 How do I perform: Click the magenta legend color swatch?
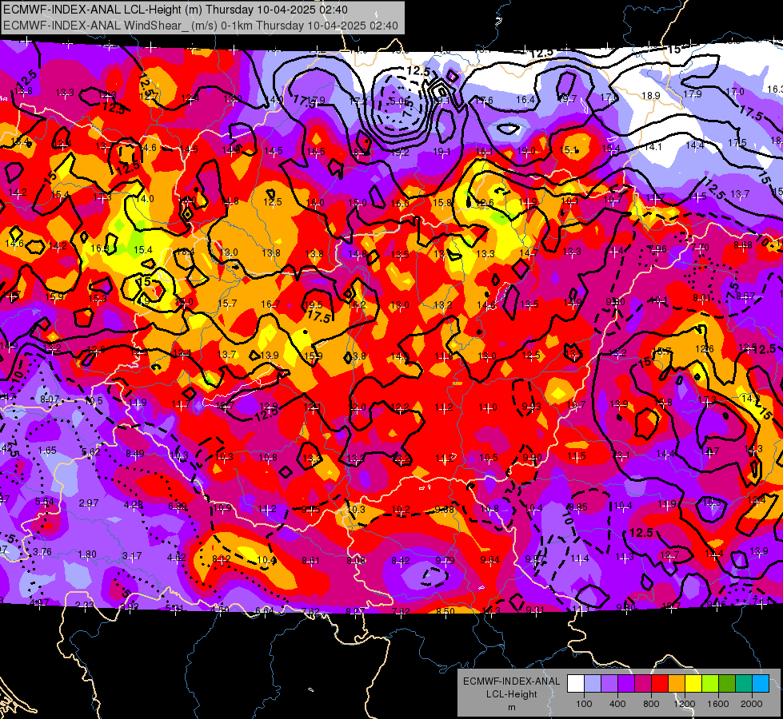(643, 683)
